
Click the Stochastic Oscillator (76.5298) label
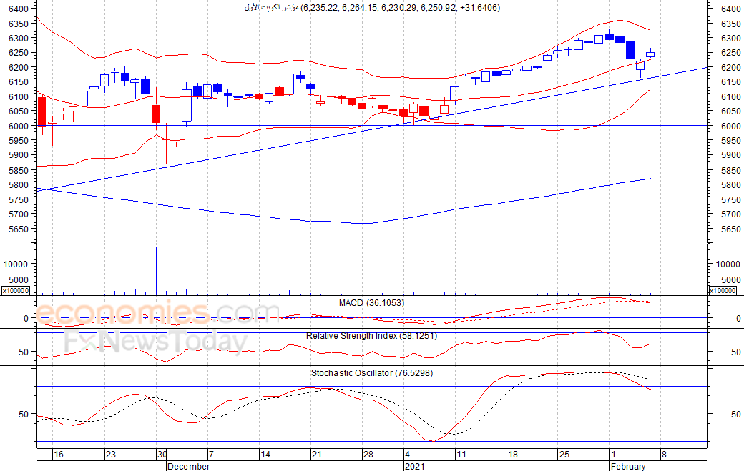tap(372, 373)
